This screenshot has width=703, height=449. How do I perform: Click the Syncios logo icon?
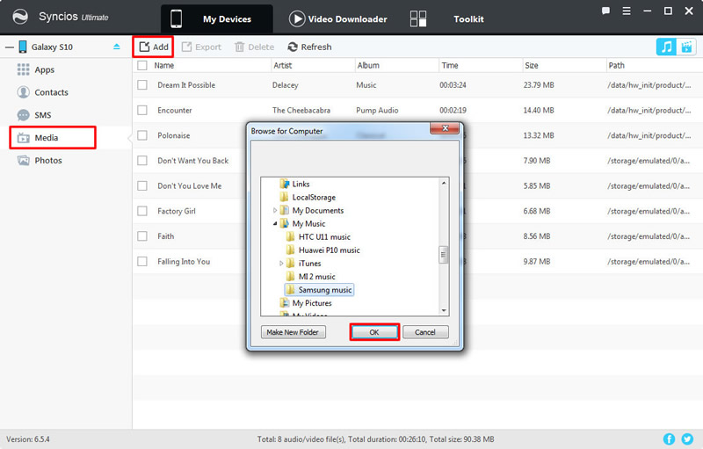[x=19, y=17]
